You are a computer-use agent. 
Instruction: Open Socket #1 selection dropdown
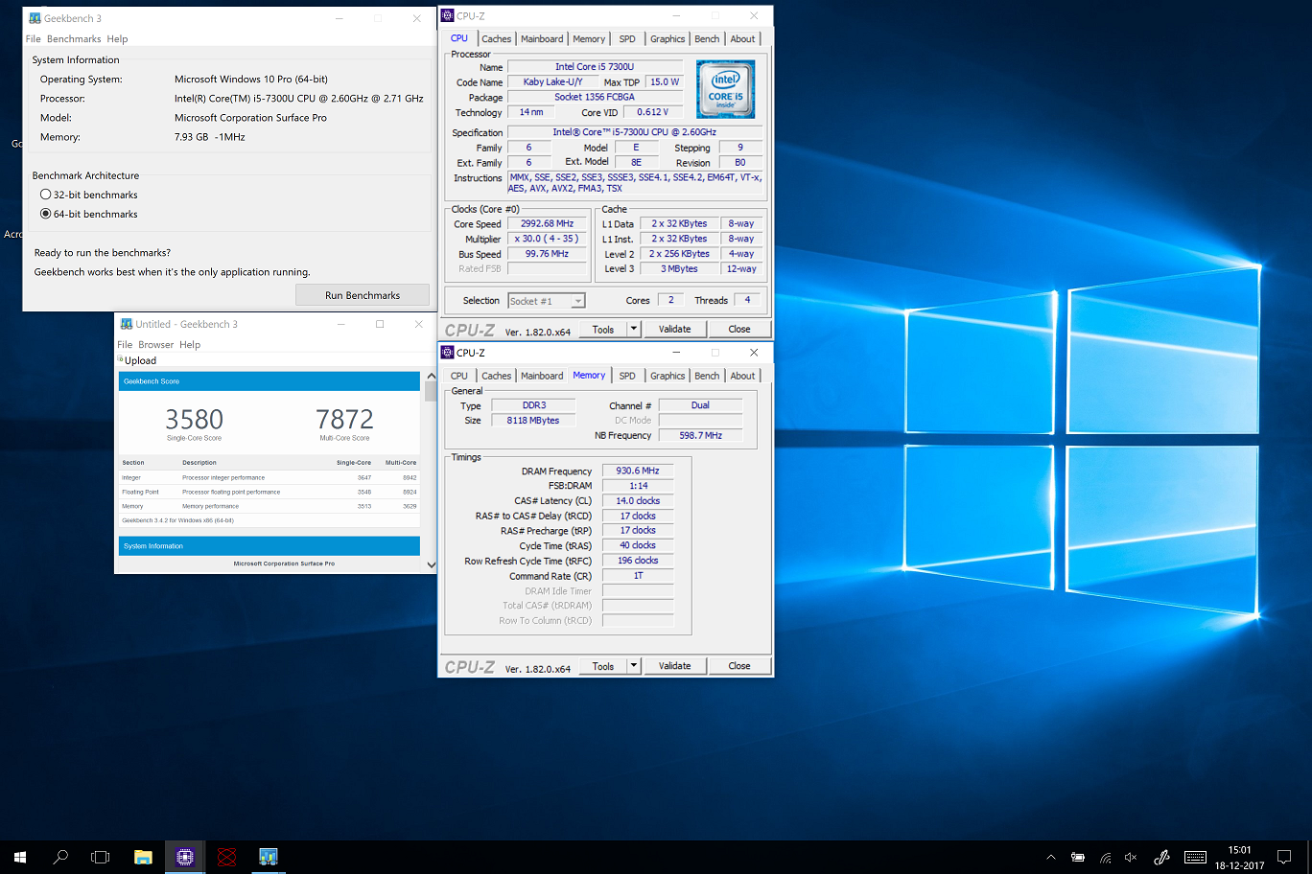[x=547, y=301]
